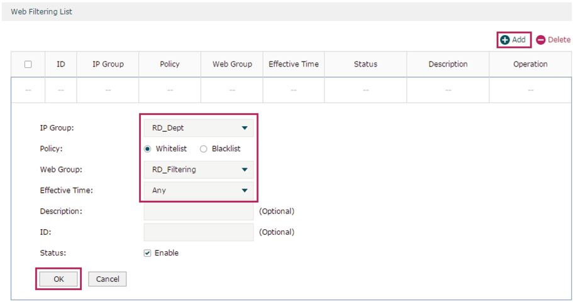Click the Add plus icon
This screenshot has height=302, width=573.
click(x=504, y=40)
